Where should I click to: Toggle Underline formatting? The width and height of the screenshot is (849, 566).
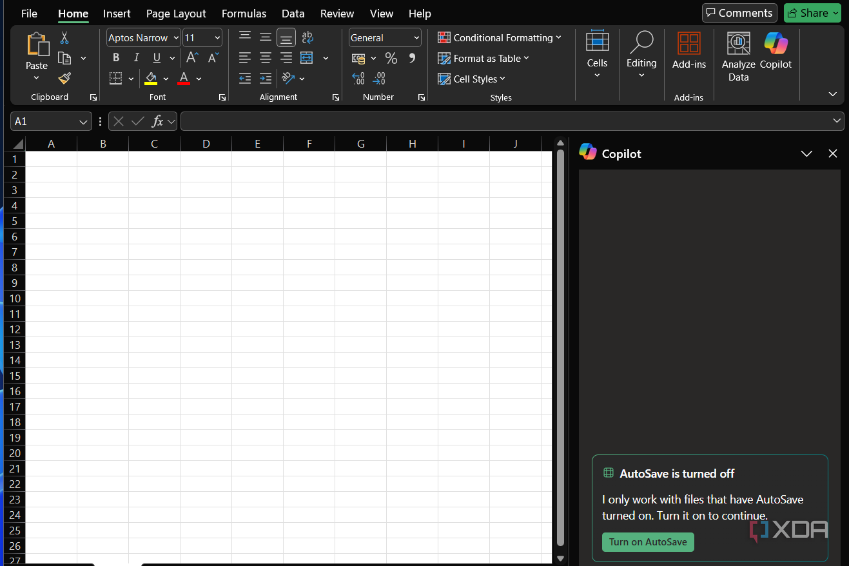tap(157, 58)
